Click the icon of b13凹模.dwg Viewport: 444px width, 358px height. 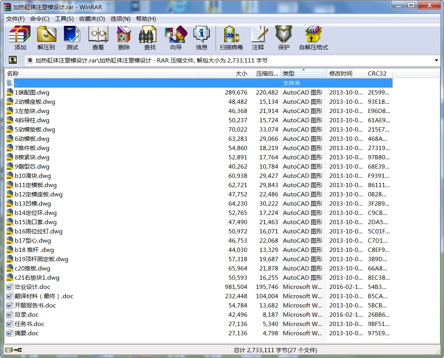[x=10, y=204]
